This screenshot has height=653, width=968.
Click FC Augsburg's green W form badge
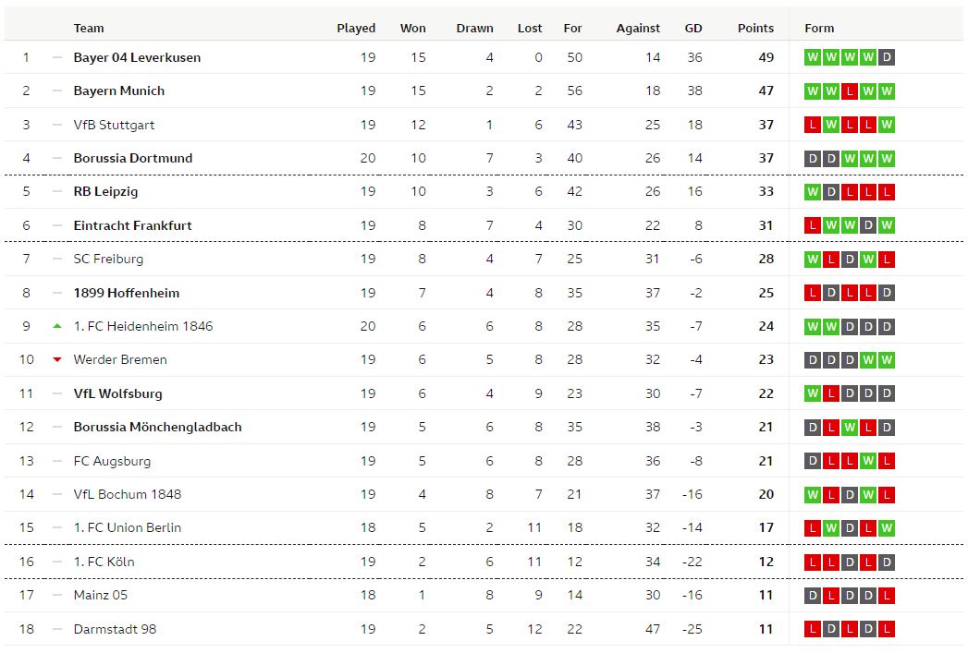pos(868,461)
